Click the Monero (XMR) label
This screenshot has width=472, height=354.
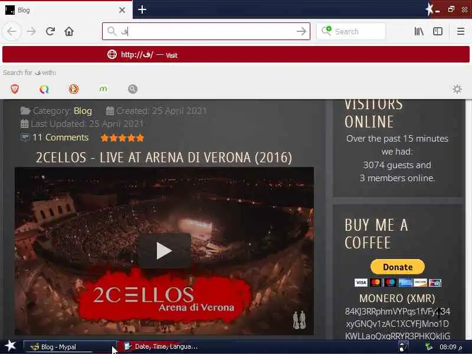pyautogui.click(x=397, y=299)
